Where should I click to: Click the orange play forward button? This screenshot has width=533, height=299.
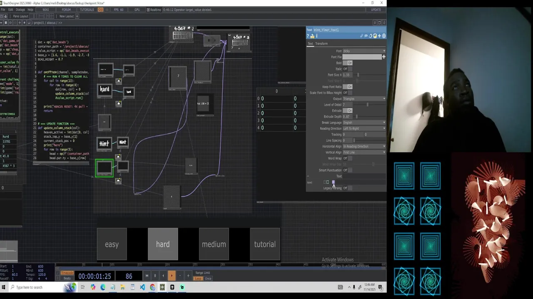click(172, 276)
